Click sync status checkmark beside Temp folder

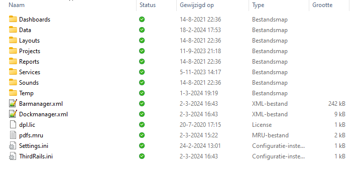142,93
